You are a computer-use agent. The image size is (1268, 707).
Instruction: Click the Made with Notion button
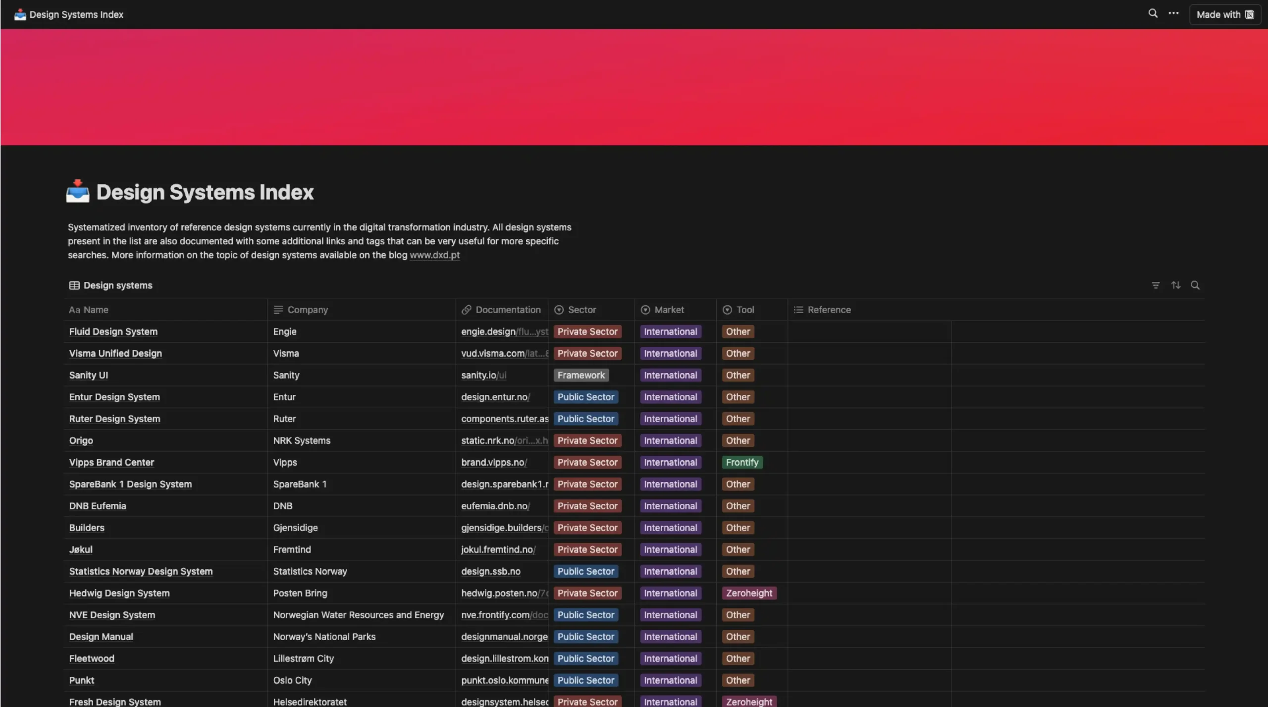[1225, 14]
